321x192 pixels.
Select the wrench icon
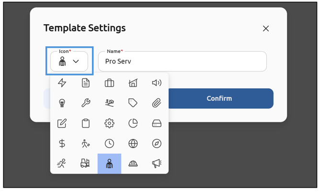(x=86, y=103)
